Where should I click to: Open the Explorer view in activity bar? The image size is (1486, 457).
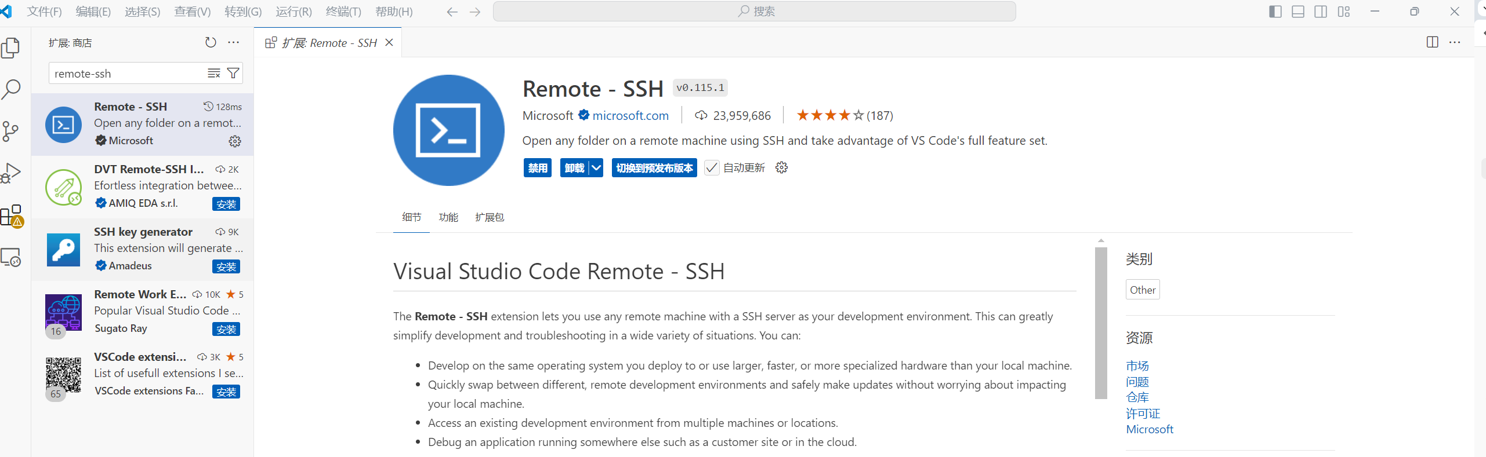11,47
